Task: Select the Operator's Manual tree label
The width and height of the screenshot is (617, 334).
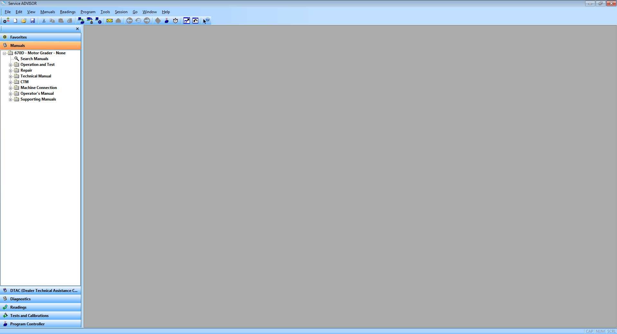Action: (37, 93)
